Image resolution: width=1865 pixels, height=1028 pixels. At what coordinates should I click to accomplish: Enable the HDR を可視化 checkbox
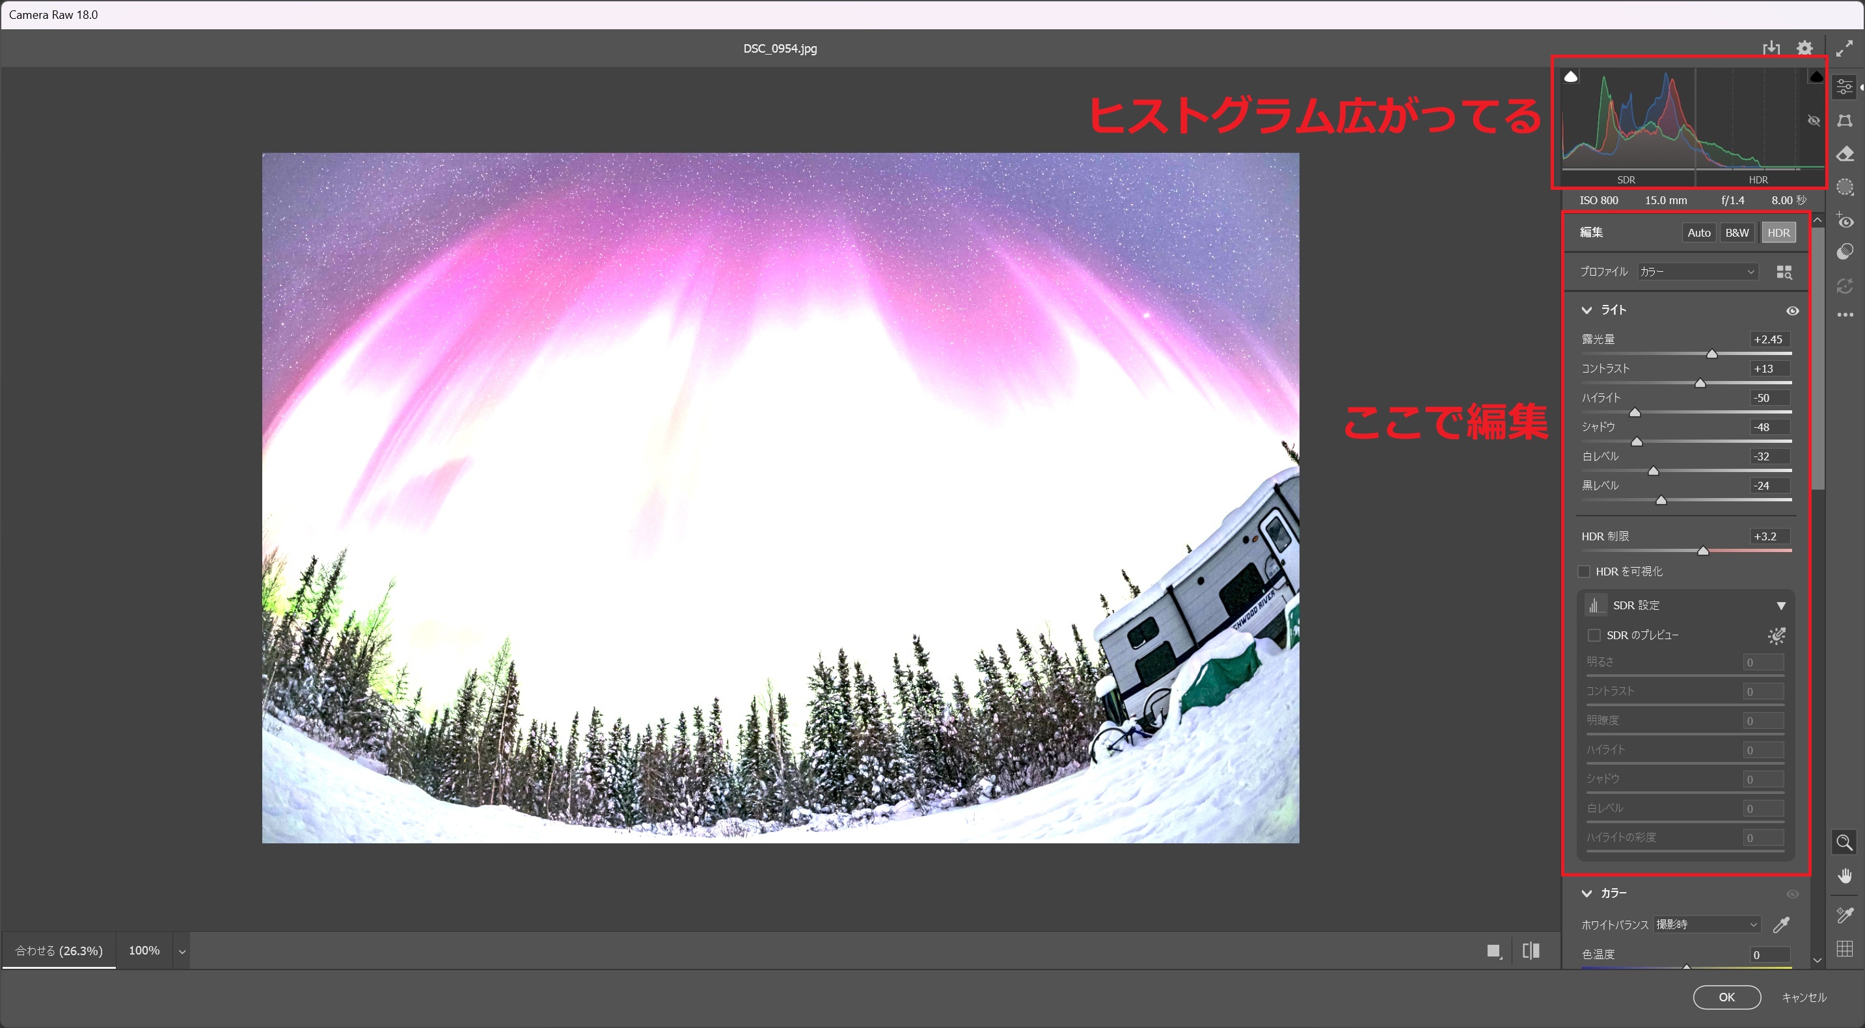[1585, 572]
